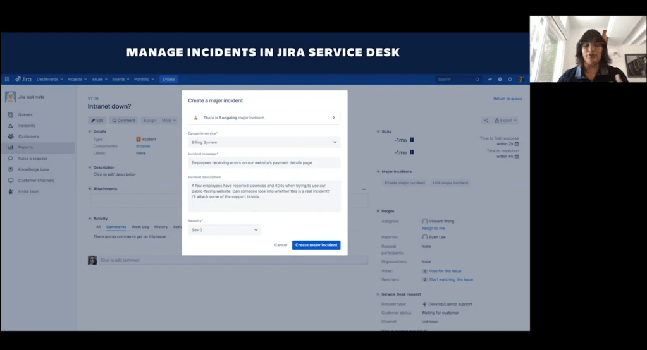Switch to the Work Log activity tab
This screenshot has height=350, width=647.
pos(140,227)
